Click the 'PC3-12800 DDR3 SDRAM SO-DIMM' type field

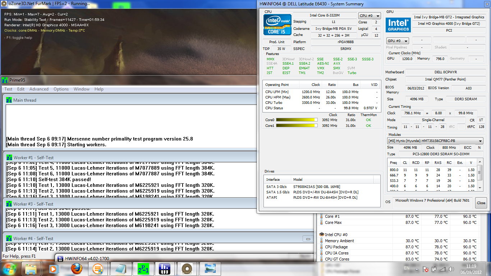[x=441, y=154]
